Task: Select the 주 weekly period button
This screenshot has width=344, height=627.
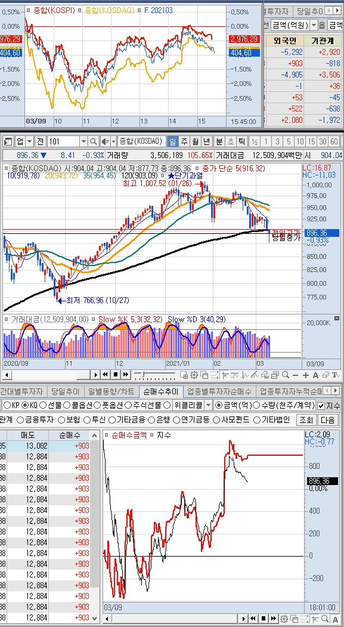Action: (x=184, y=141)
